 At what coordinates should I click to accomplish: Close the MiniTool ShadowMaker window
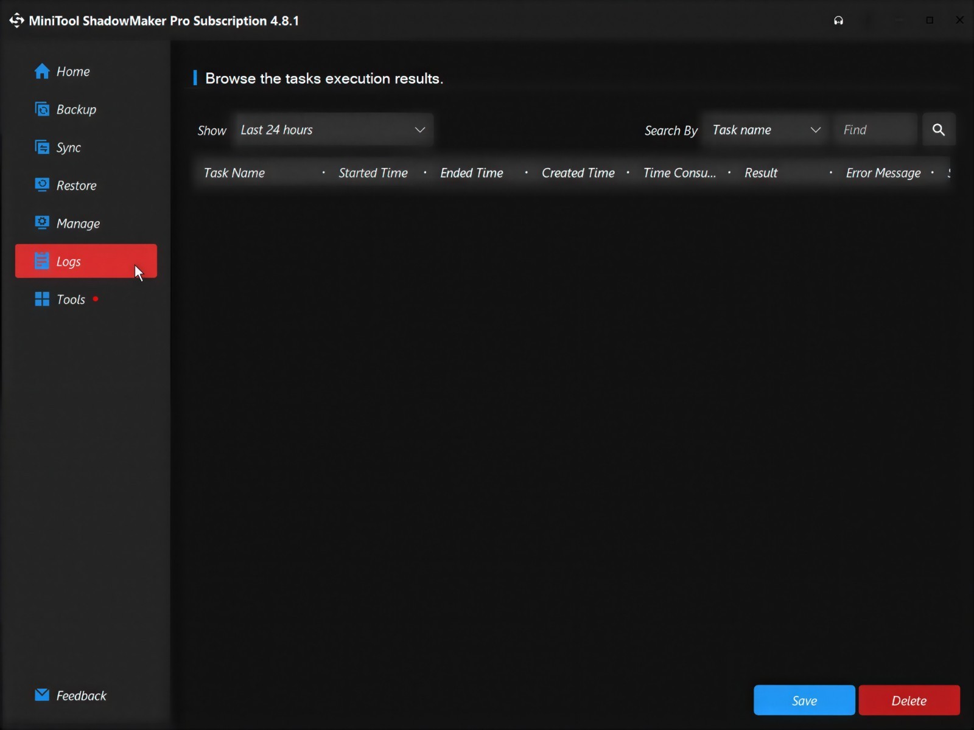coord(959,20)
